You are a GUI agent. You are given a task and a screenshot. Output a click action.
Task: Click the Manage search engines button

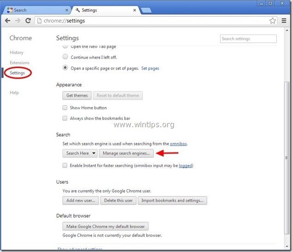pyautogui.click(x=126, y=153)
